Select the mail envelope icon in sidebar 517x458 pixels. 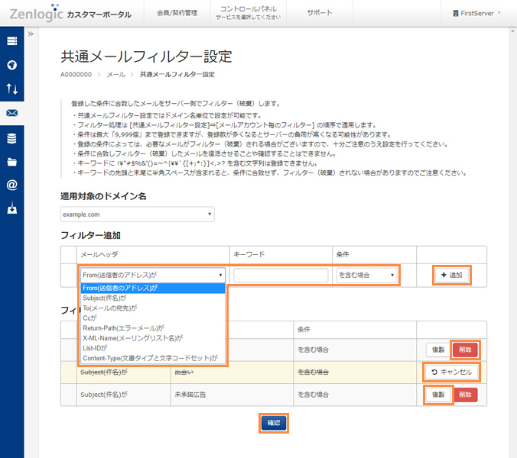click(x=12, y=113)
